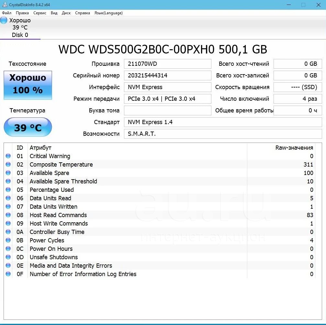Click the Число включений value 4 раз
The height and width of the screenshot is (325, 326).
298,99
